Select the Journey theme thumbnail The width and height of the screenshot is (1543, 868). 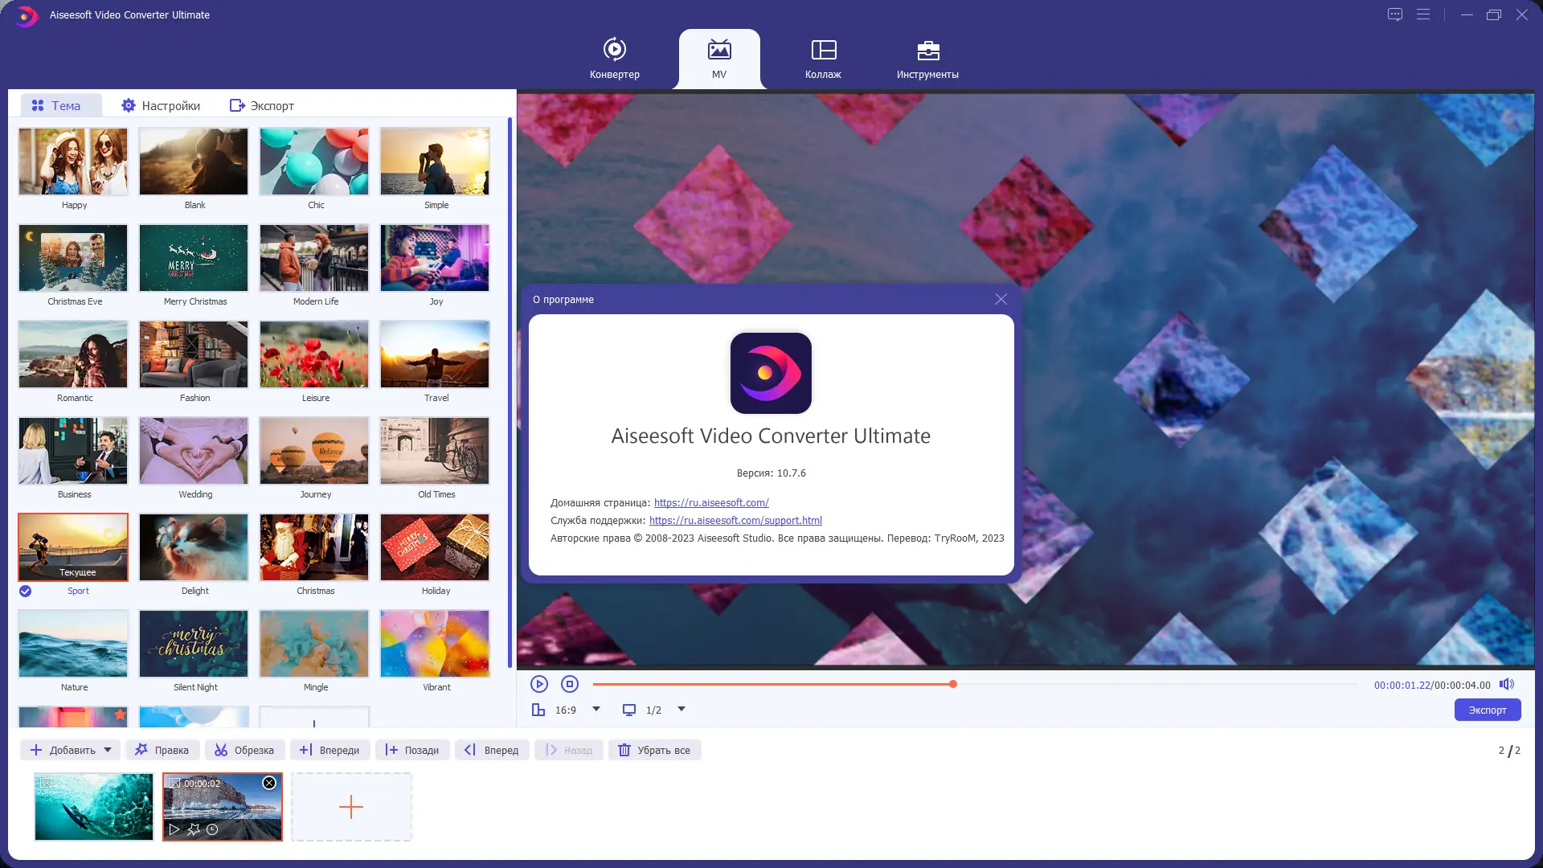pos(314,450)
